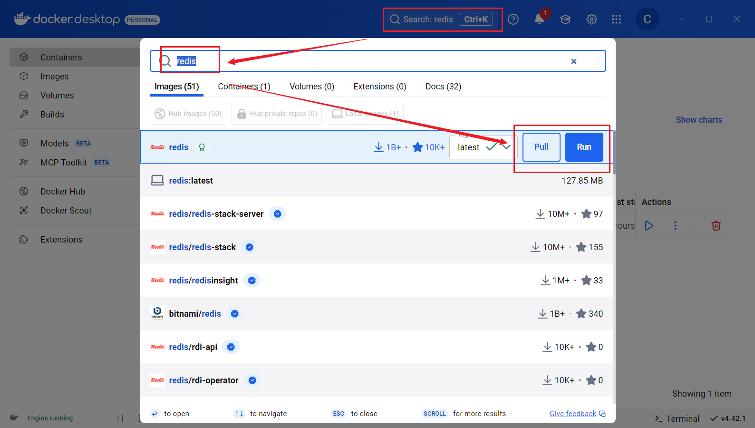Open the Give feedback link
This screenshot has width=755, height=428.
[x=577, y=414]
